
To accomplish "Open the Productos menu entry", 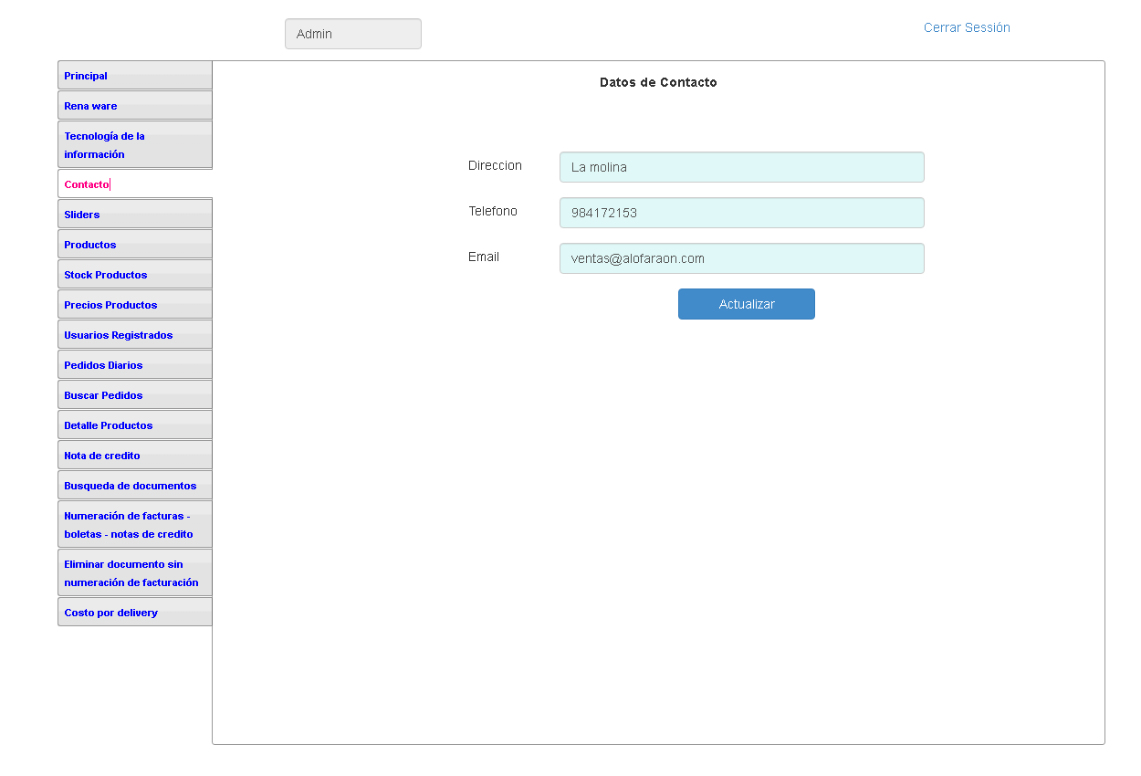I will point(90,245).
